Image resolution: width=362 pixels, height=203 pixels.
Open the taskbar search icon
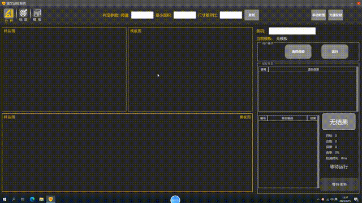coord(14,199)
